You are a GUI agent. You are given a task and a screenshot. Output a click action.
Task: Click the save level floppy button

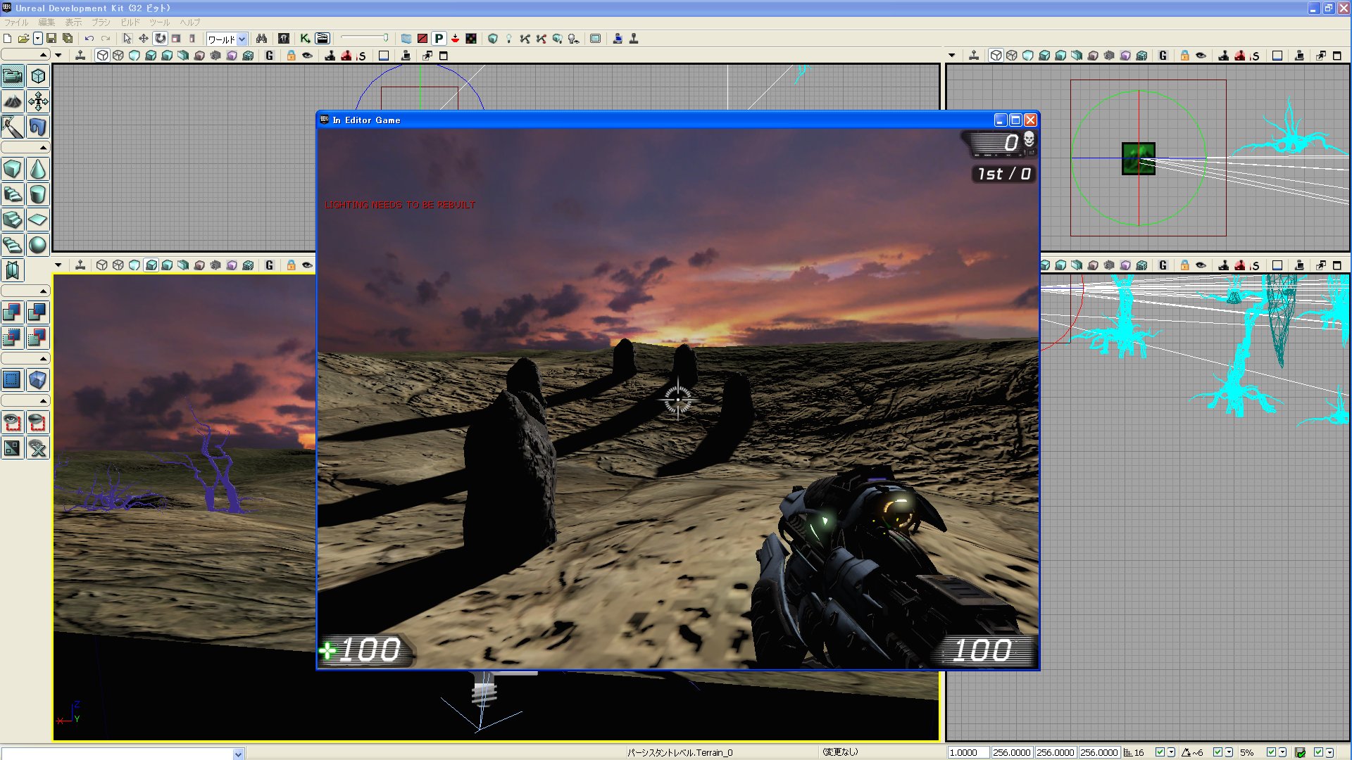[51, 39]
